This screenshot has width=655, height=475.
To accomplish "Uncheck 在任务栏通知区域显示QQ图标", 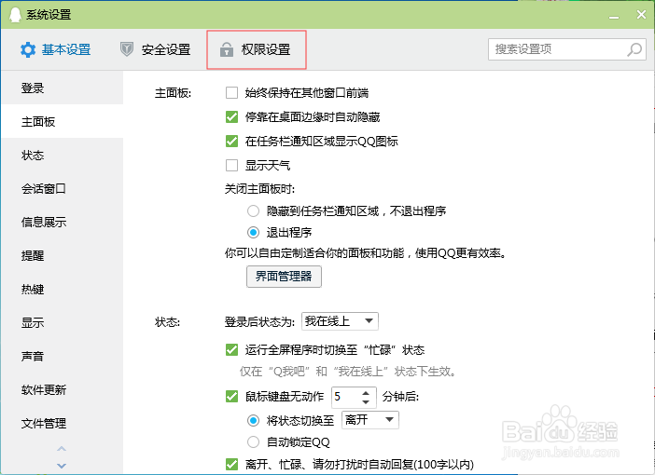I will pyautogui.click(x=231, y=141).
